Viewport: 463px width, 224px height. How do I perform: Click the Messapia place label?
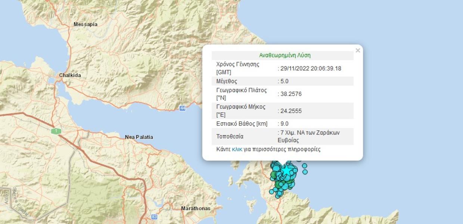(x=86, y=24)
